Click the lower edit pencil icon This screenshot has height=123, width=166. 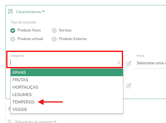click(129, 86)
